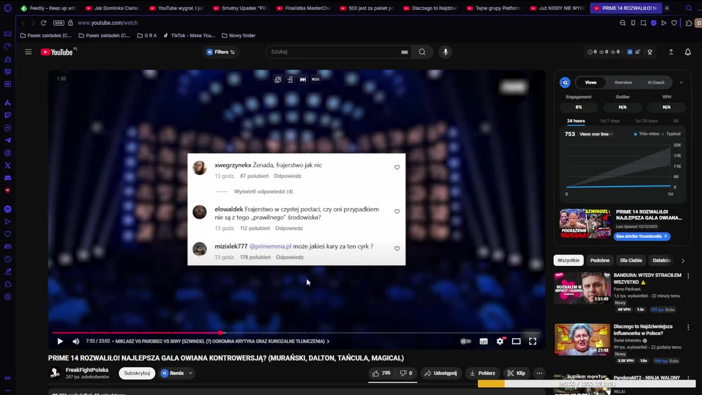Screen dimensions: 702x395
Task: Enter fullscreen in the video player
Action: [x=533, y=341]
